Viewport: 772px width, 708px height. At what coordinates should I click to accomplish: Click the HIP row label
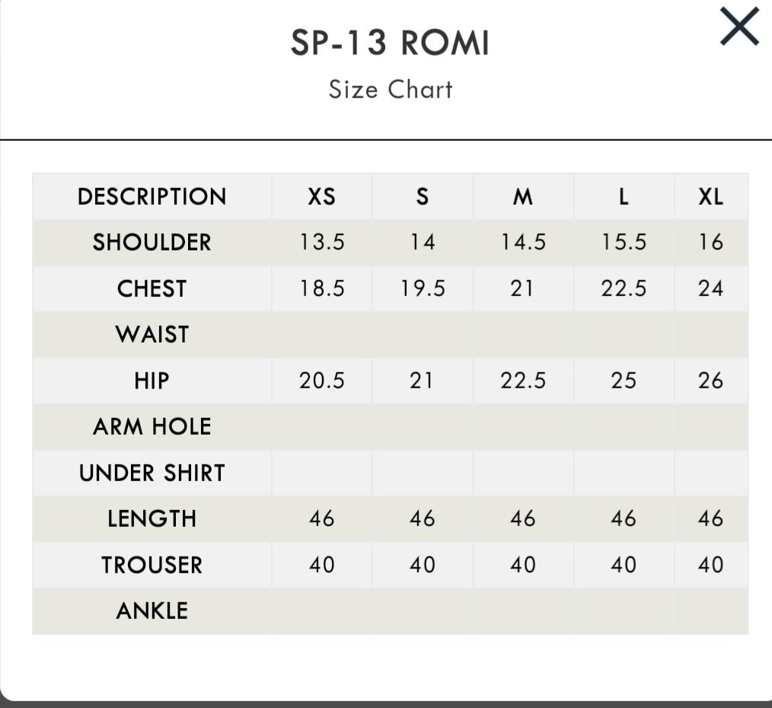[x=152, y=381]
